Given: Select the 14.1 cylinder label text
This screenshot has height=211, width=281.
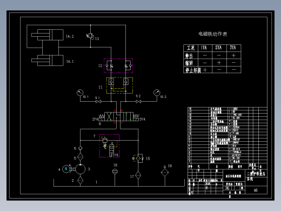Looking at the screenshot, I should click(x=70, y=62).
